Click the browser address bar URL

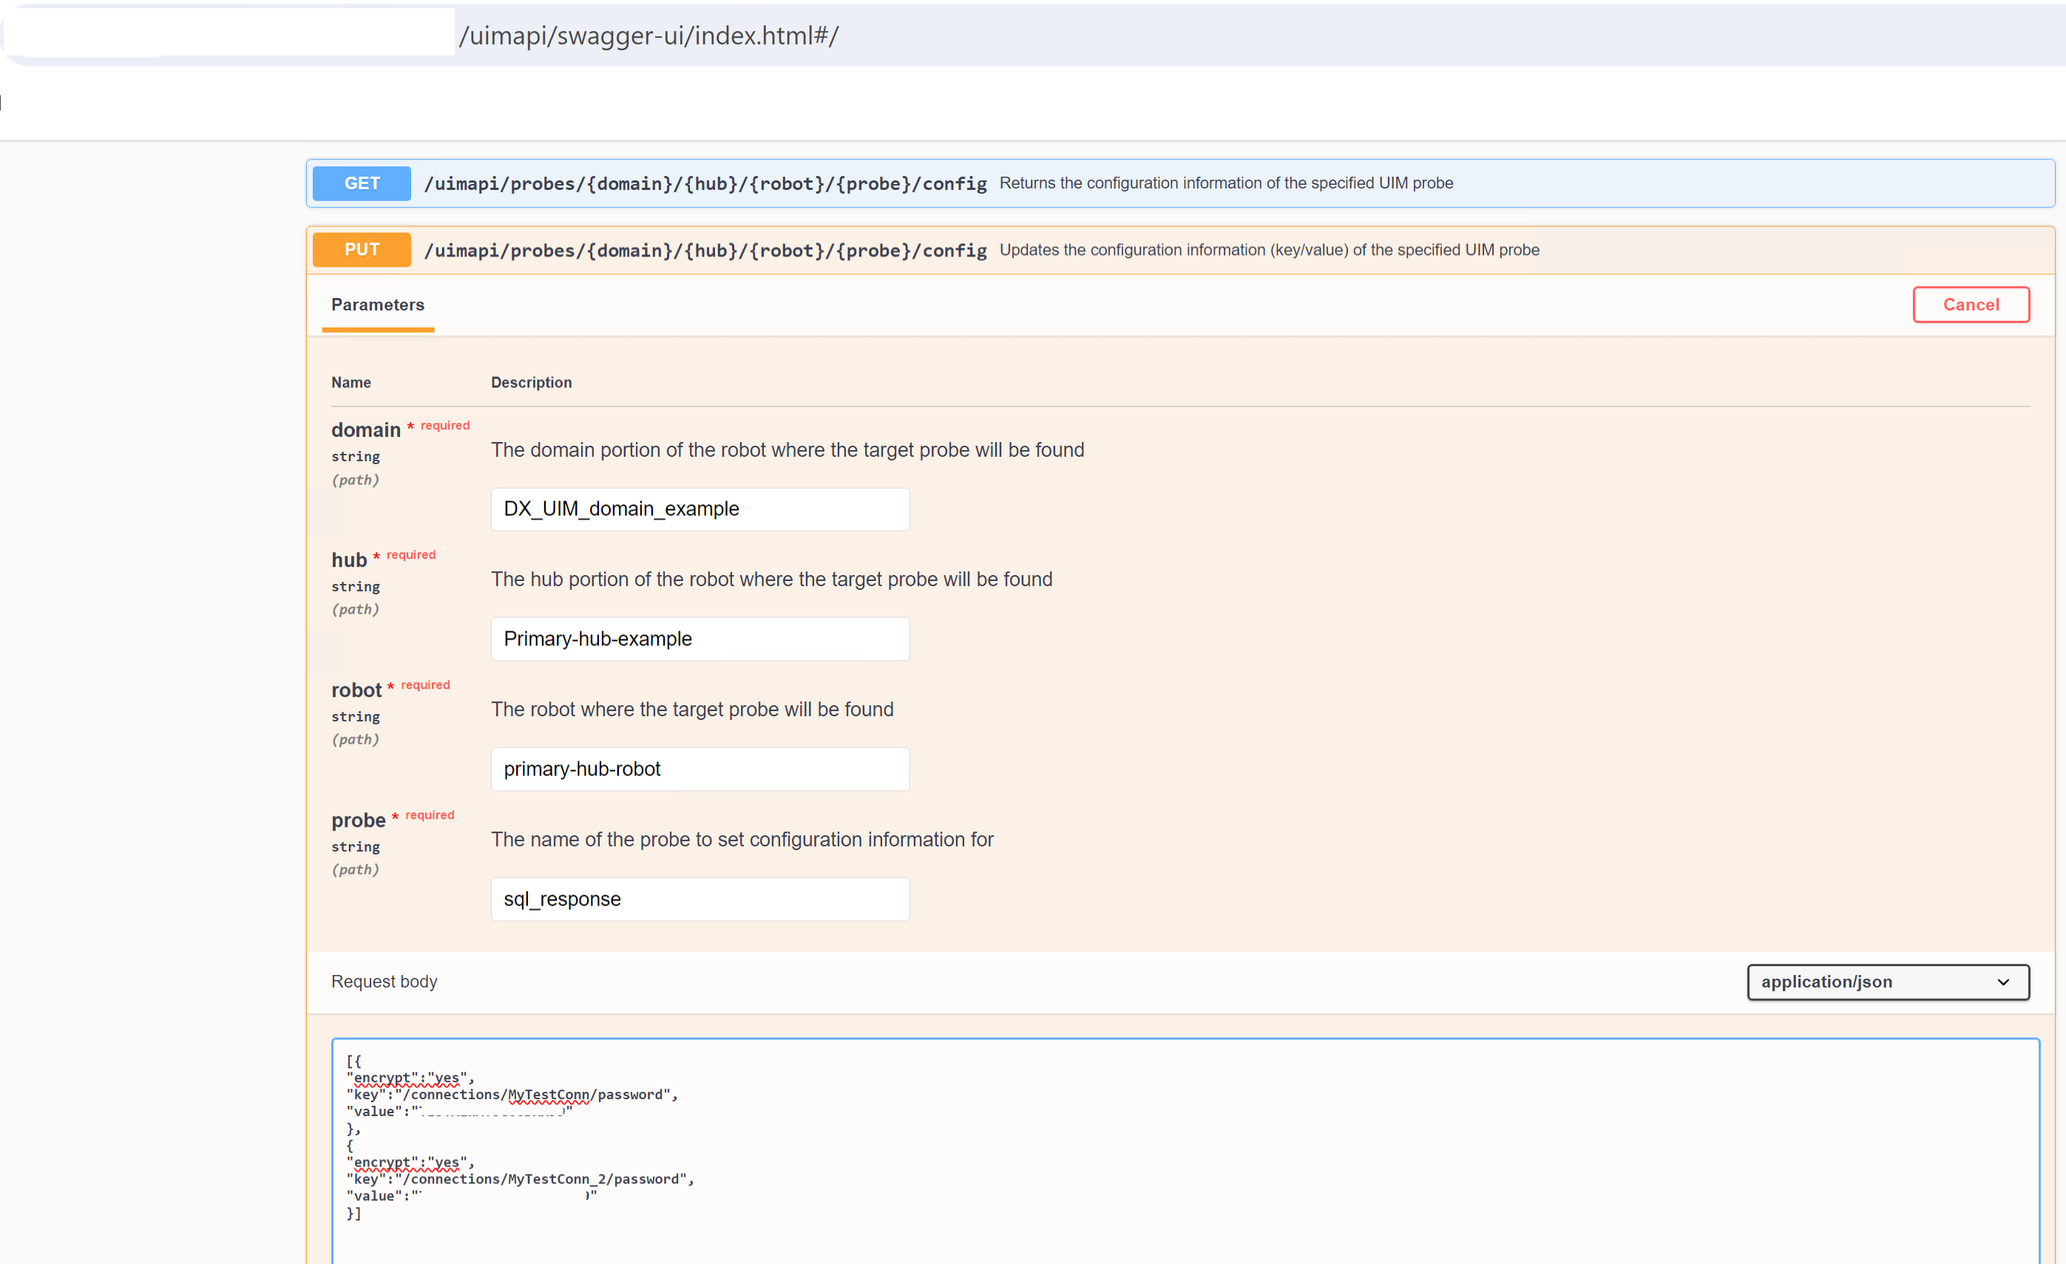(x=648, y=35)
